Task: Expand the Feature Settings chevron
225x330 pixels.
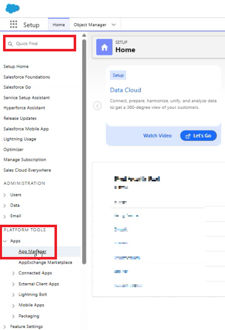Action: 5,327
